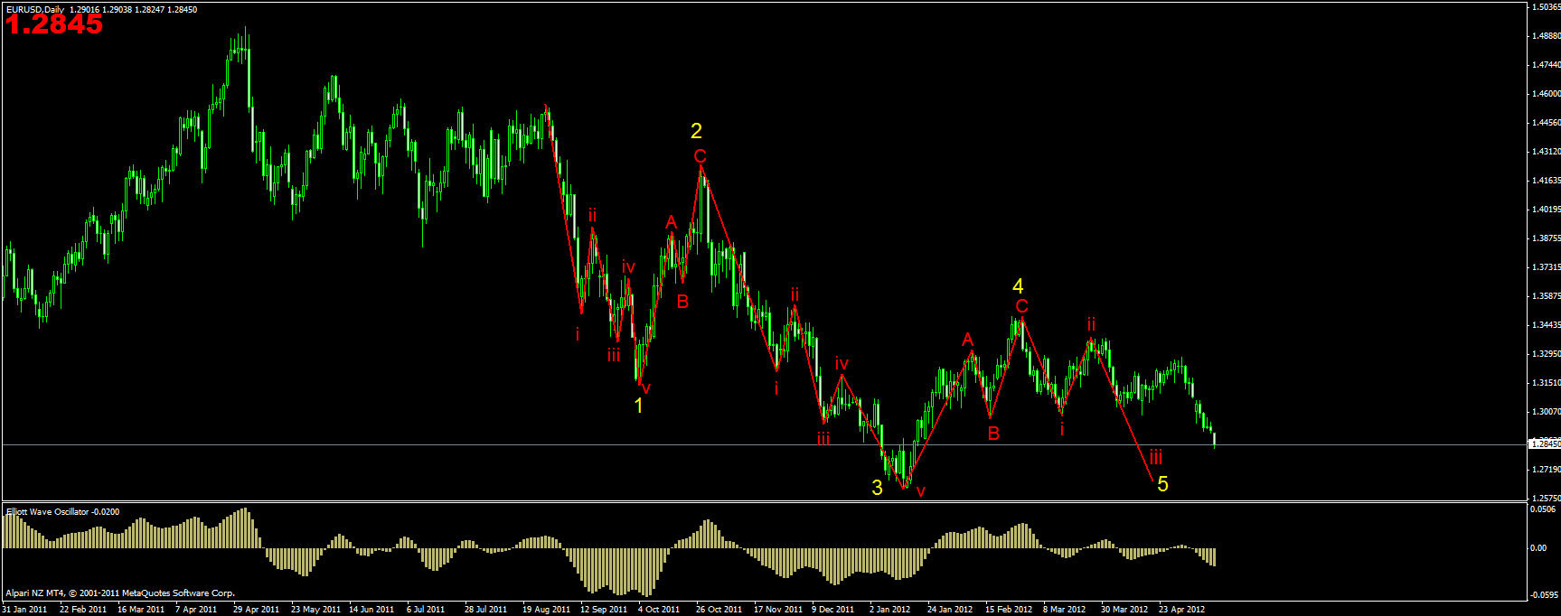Click the red C label beneath yellow 4

pos(1021,306)
